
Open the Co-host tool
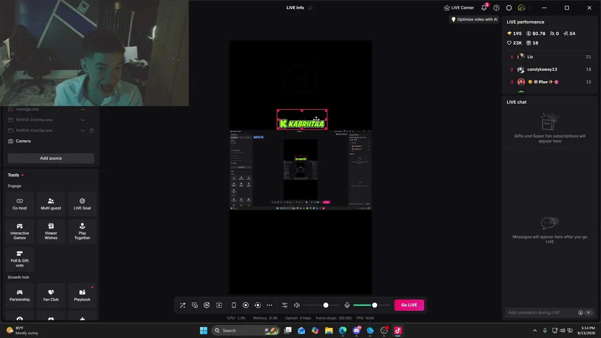[20, 204]
